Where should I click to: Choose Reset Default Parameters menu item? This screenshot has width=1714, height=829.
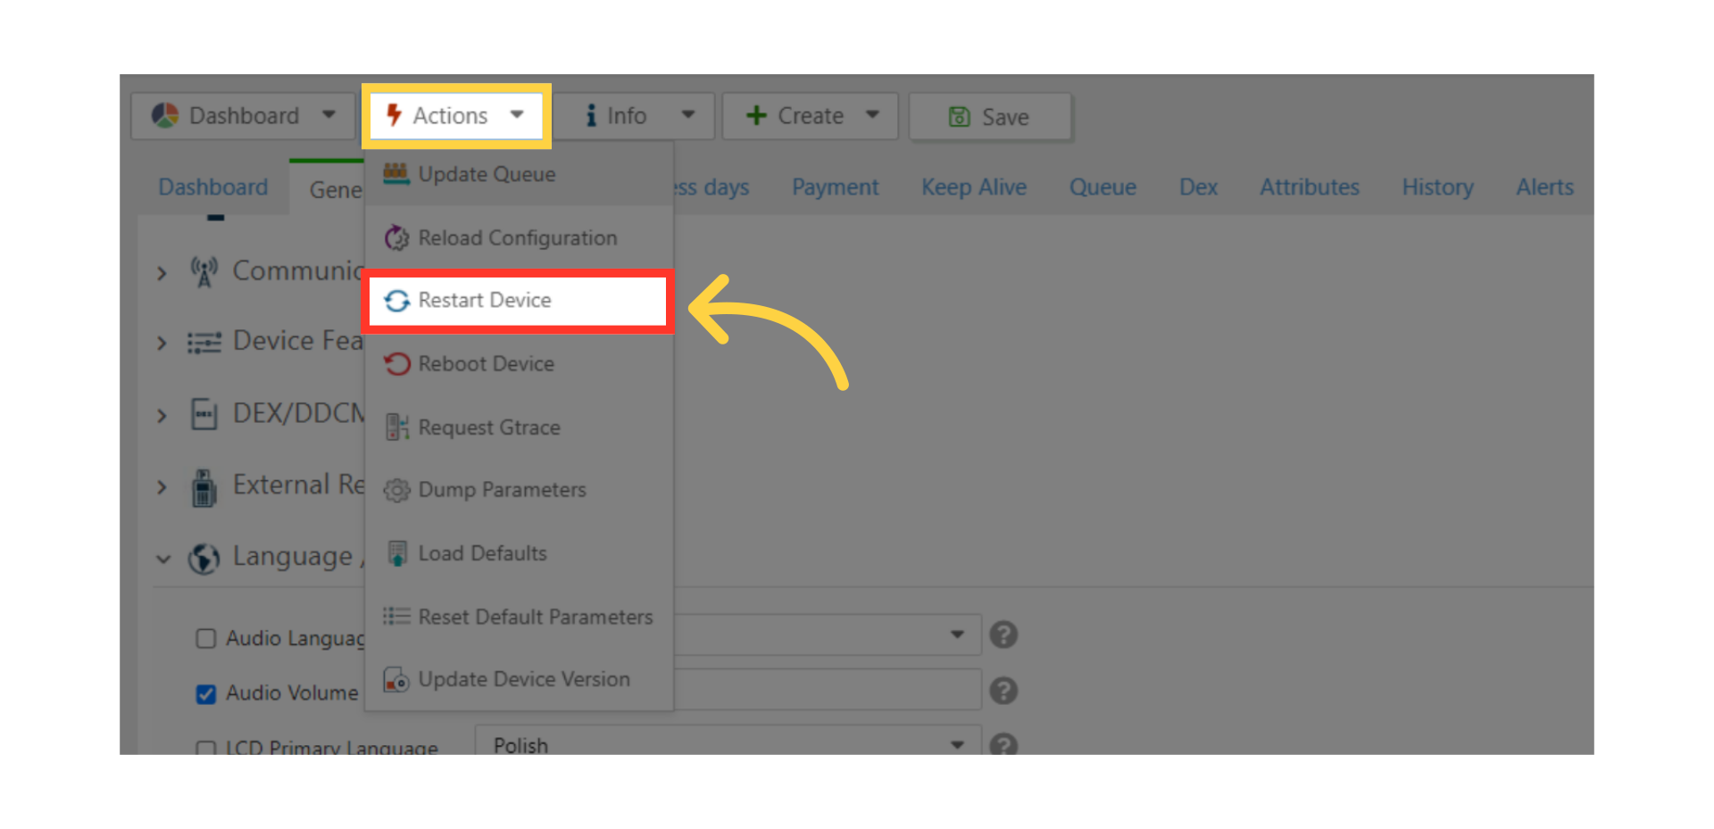(535, 617)
